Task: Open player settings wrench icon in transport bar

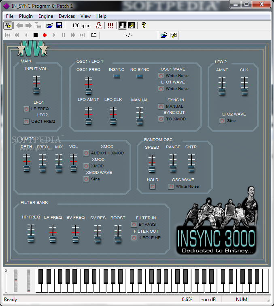Action: (173, 35)
